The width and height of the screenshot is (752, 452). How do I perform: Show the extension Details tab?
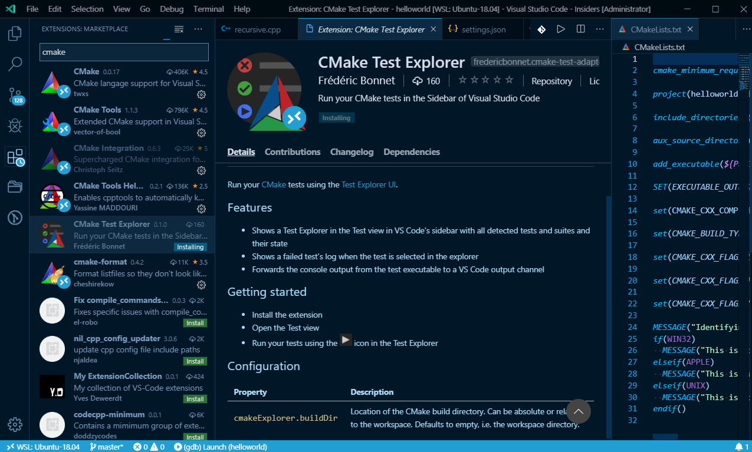[241, 152]
